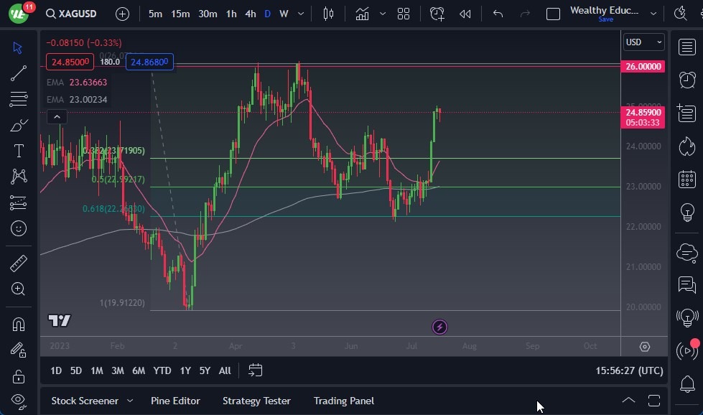Collapse the indicator legend with chevron

click(57, 117)
